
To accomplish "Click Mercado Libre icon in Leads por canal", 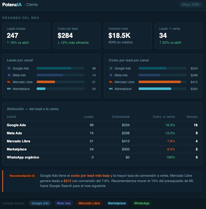I will [9, 82].
